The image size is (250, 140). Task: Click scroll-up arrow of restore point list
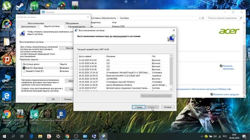pos(171,56)
